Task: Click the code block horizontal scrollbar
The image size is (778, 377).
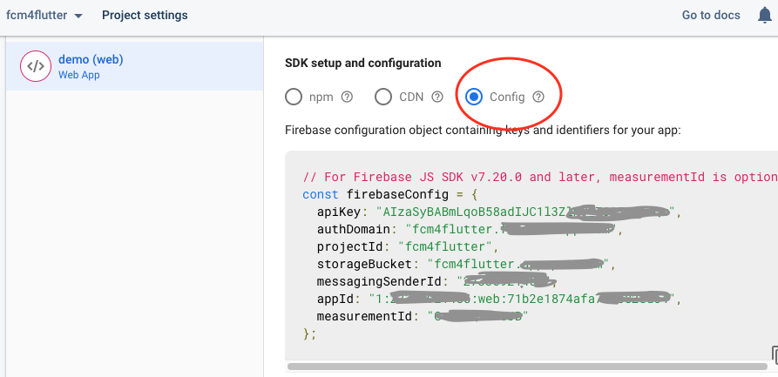Action: [523, 367]
